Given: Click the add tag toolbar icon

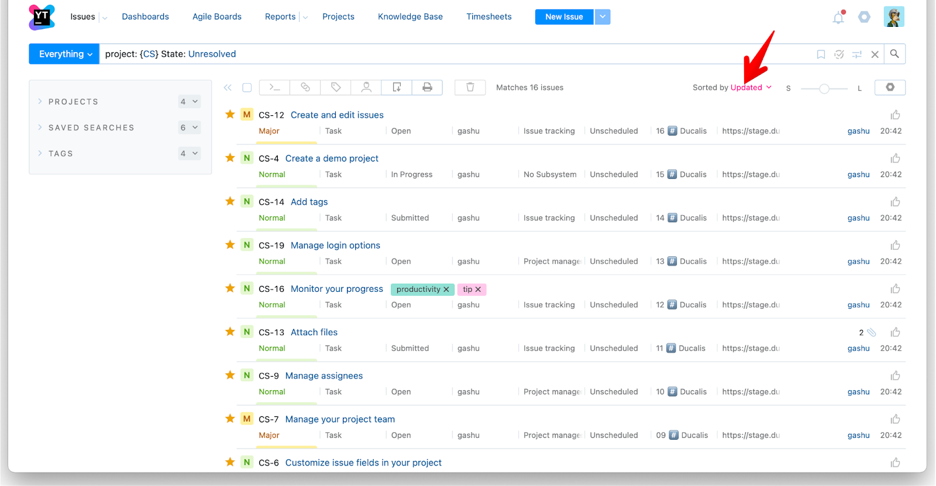Looking at the screenshot, I should 336,87.
